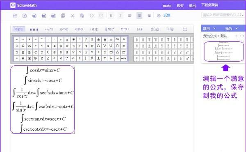Click the round feedback icon
The height and width of the screenshot is (152, 246).
pos(159,16)
